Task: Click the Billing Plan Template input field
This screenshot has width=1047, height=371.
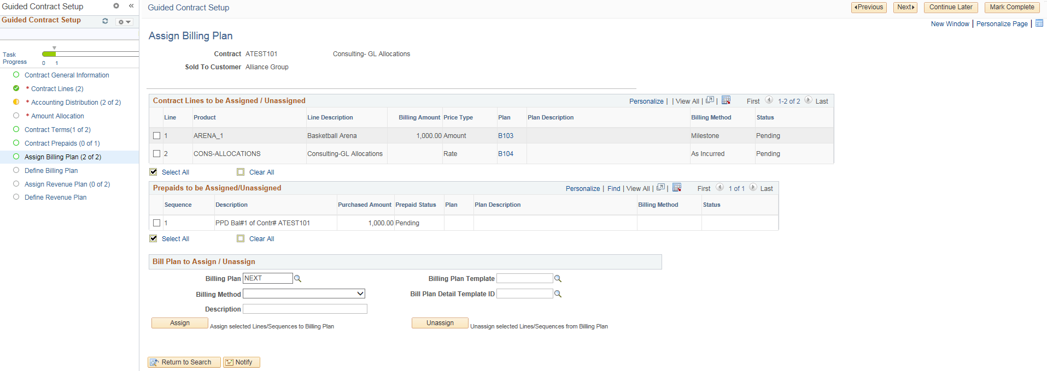Action: point(525,278)
